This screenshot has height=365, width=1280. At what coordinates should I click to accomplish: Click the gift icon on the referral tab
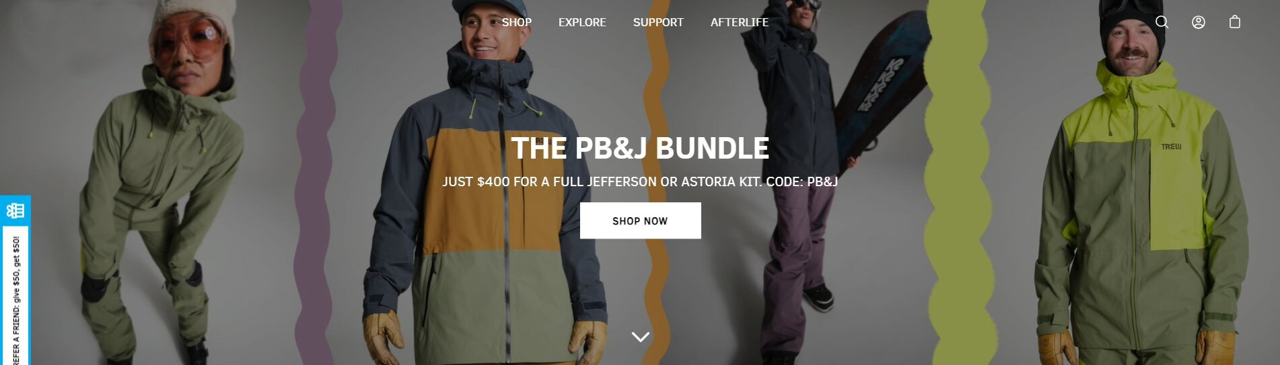[15, 210]
